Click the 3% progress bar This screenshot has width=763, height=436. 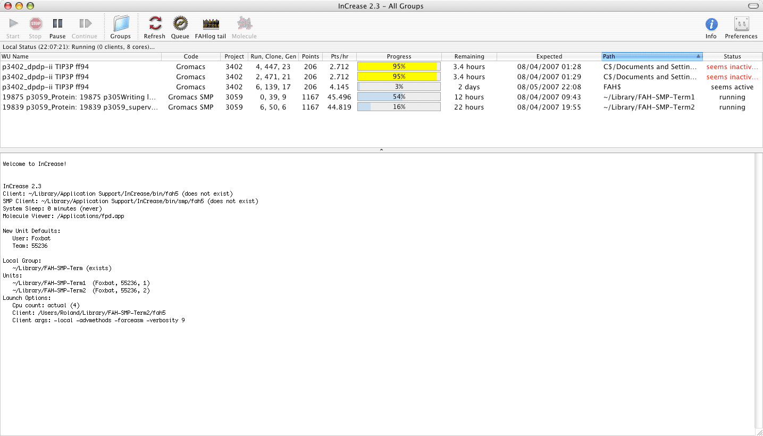click(x=399, y=87)
